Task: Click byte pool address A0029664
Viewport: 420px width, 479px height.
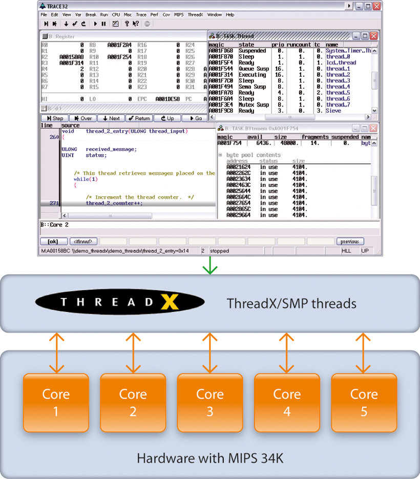Action: tap(238, 215)
